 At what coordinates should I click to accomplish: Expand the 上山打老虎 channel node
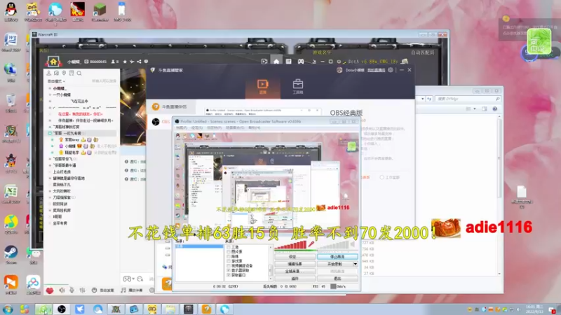(x=50, y=171)
